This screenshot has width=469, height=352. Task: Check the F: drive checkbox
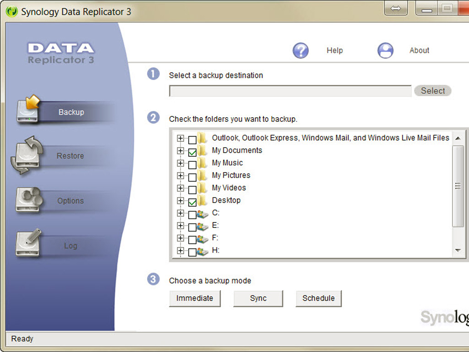(x=192, y=240)
